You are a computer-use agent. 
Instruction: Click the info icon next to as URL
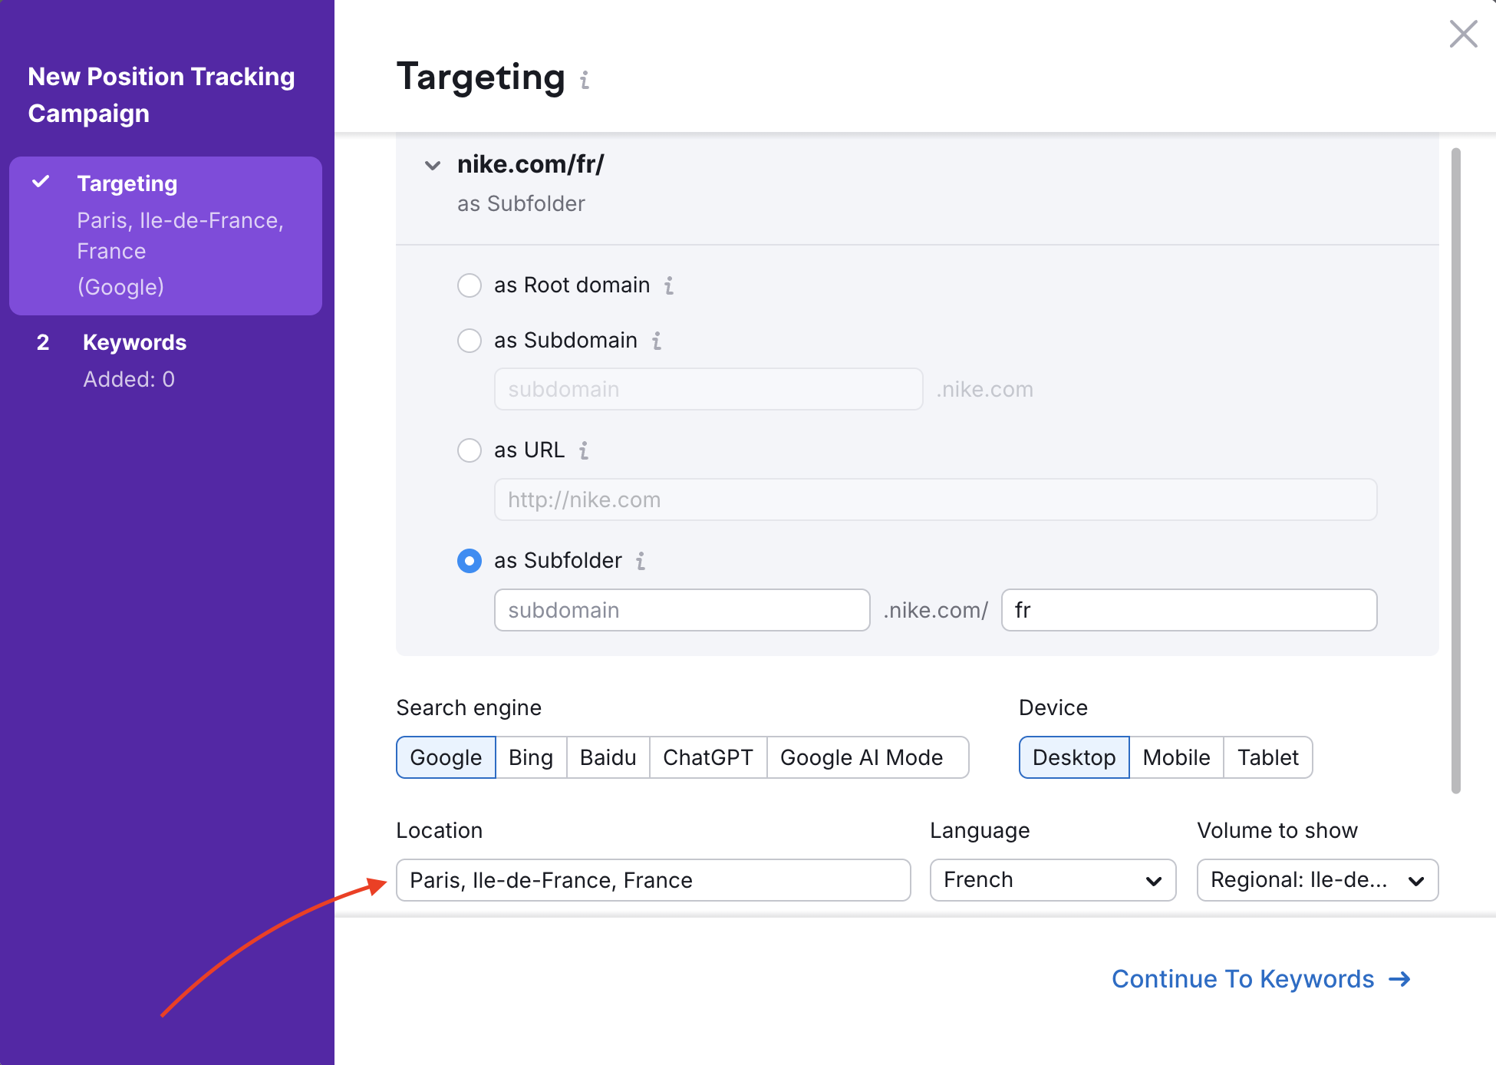583,450
